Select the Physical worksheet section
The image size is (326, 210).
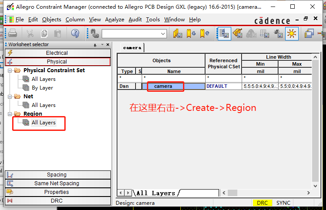tap(58, 62)
